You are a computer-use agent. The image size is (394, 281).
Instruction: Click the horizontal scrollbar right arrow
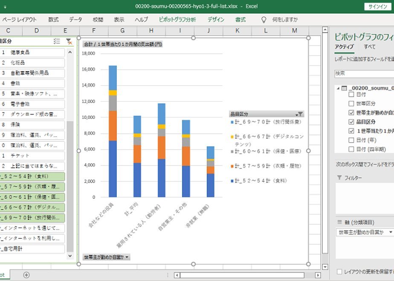pos(318,275)
